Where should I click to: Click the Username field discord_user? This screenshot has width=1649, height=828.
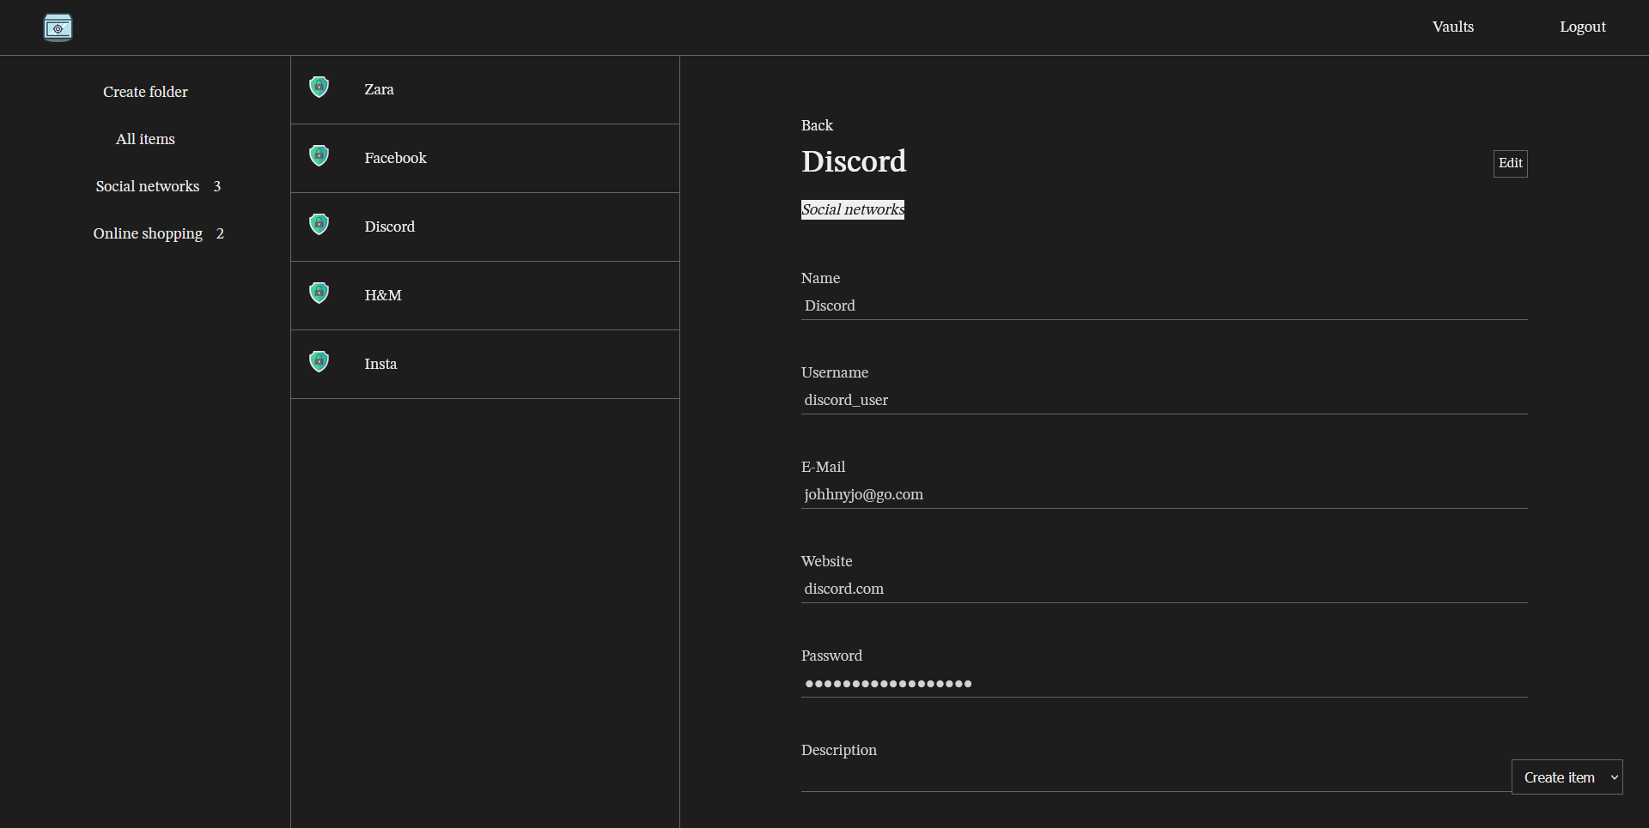[1164, 401]
